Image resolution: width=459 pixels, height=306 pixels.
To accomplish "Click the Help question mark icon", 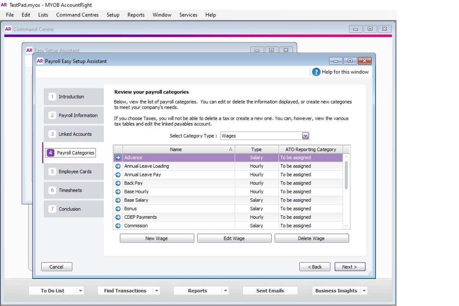I will click(316, 72).
